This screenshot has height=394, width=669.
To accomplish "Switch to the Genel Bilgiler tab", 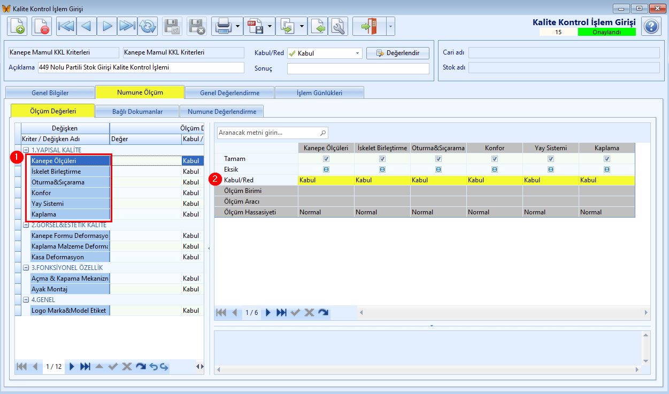I will pos(50,92).
